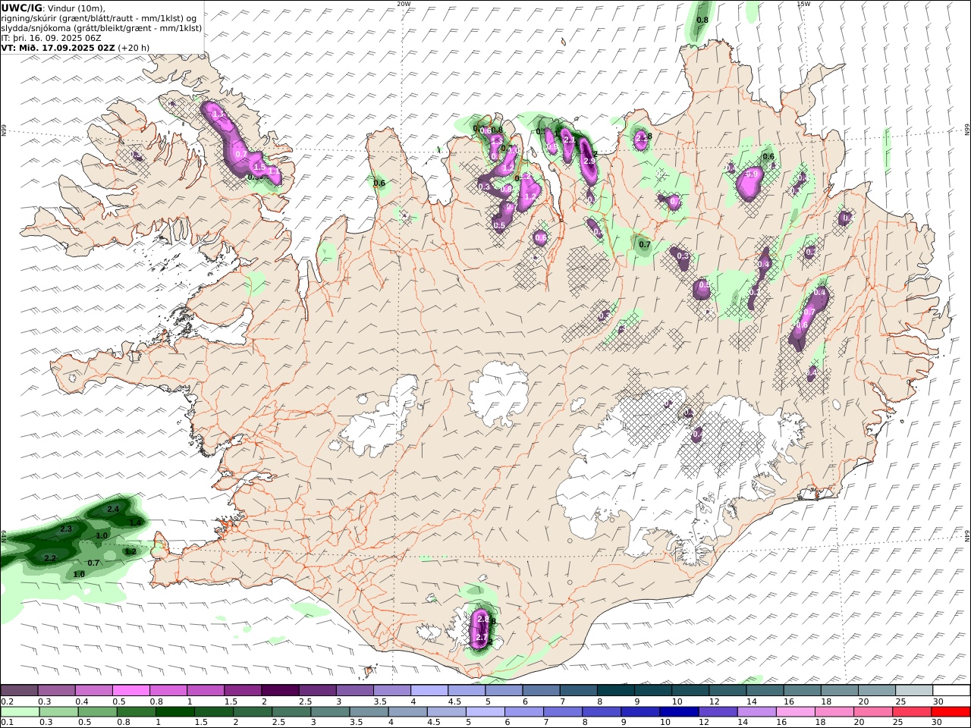Viewport: 971px width, 728px height.
Task: Click the light lavender swatch labeled 4 in the top legend row
Action: pyautogui.click(x=429, y=690)
